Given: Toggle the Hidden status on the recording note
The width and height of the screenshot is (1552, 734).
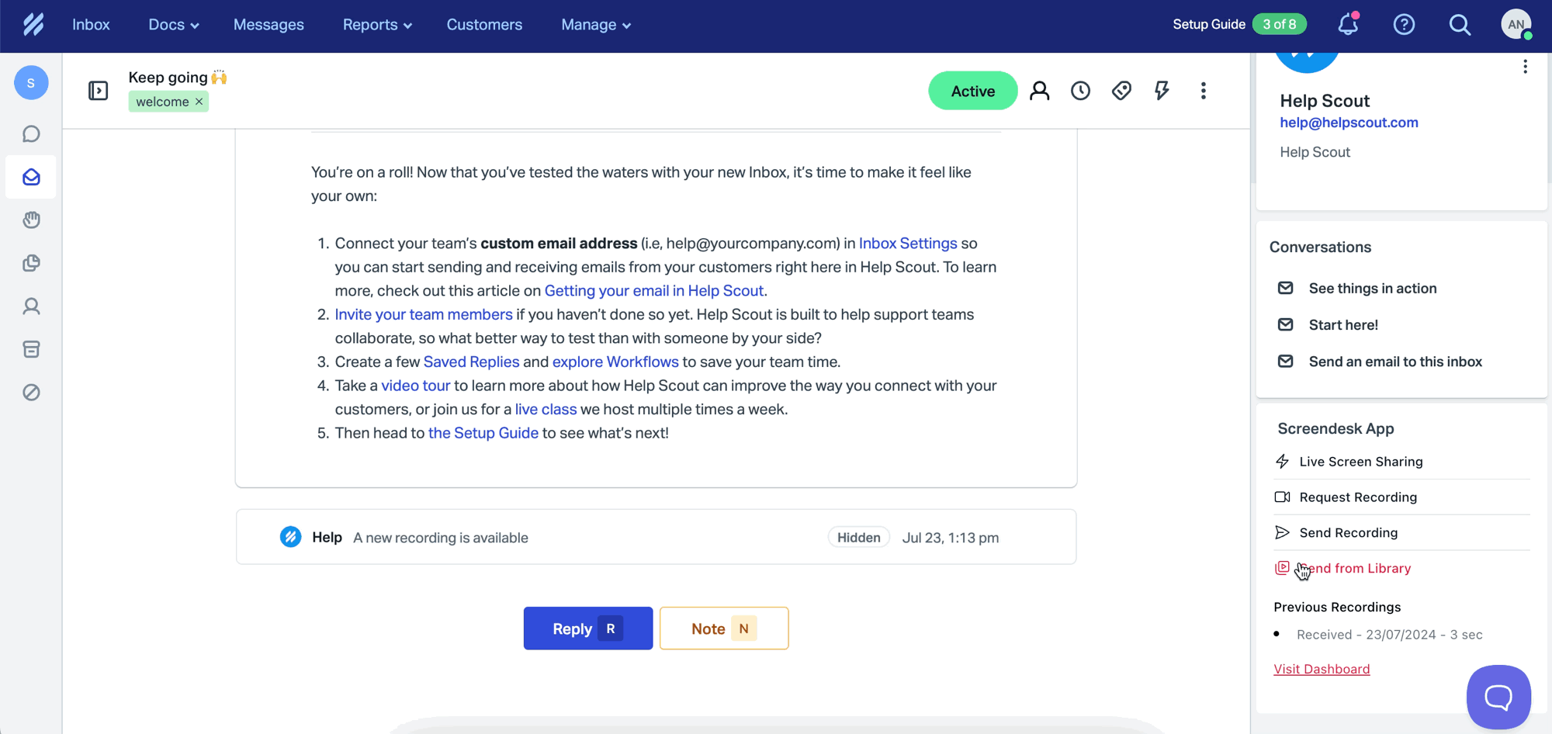Looking at the screenshot, I should (x=858, y=536).
